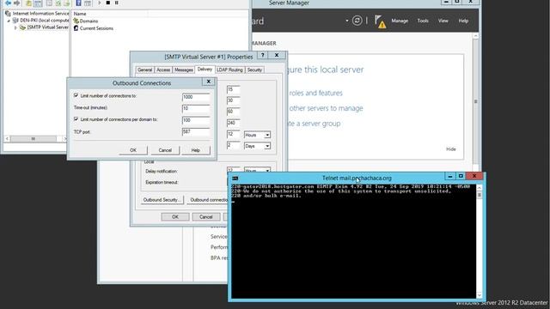The height and width of the screenshot is (309, 550).
Task: Switch to the LDAP Routing tab
Action: pyautogui.click(x=229, y=70)
